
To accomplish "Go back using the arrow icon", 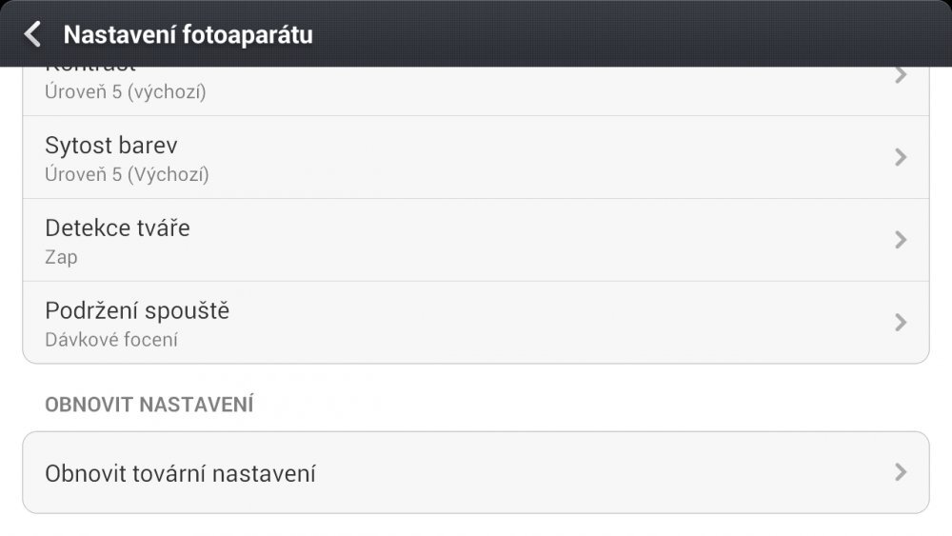I will point(32,35).
